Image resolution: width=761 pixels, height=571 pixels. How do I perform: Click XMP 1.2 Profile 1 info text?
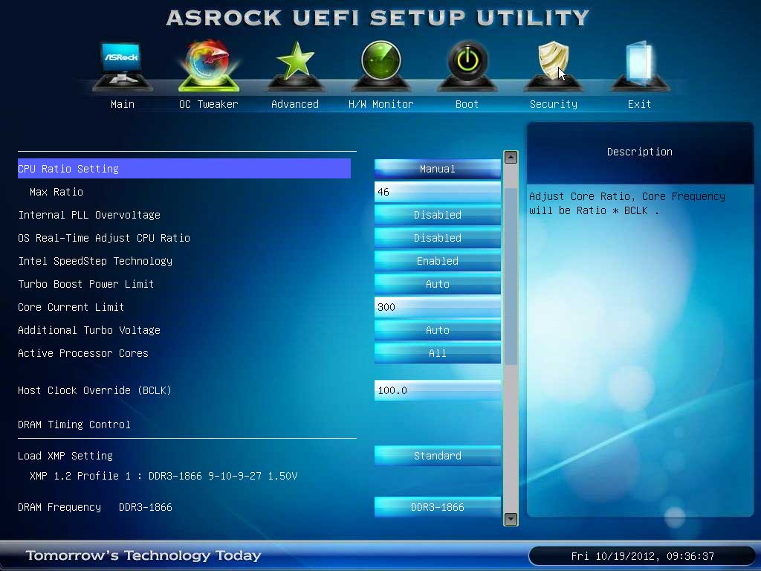click(x=163, y=476)
